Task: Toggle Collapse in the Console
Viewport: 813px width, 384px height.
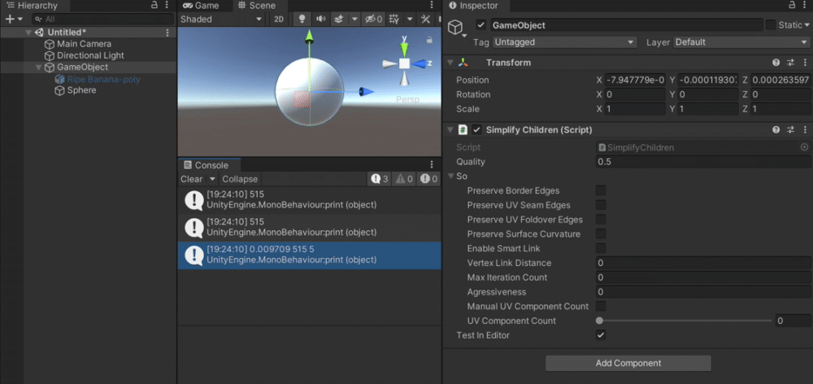Action: point(240,179)
